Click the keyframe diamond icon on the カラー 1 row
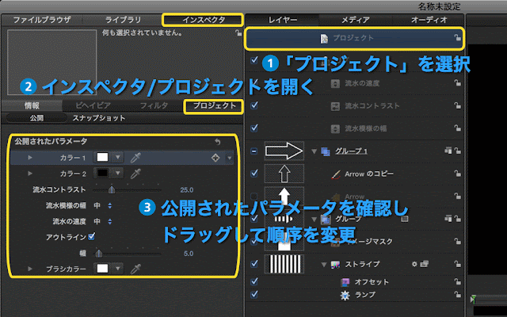Viewport: 507px width, 317px height. click(x=215, y=158)
